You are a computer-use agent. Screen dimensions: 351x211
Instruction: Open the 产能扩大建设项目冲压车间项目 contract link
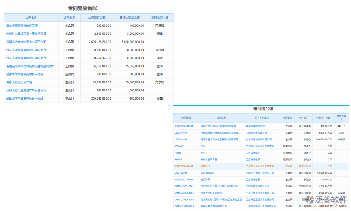pos(26,34)
